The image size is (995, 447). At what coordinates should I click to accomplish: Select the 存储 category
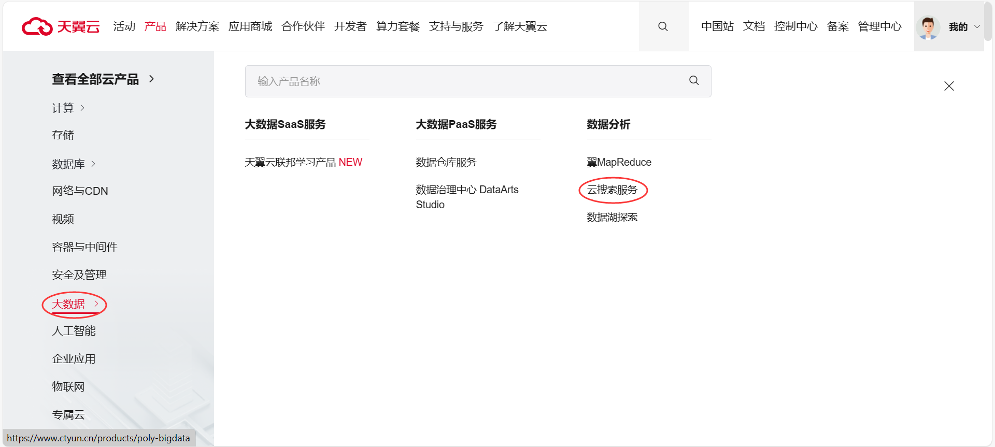(x=63, y=135)
